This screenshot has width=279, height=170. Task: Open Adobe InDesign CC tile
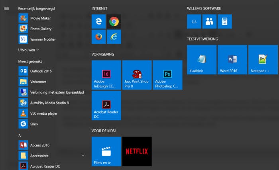(x=106, y=75)
